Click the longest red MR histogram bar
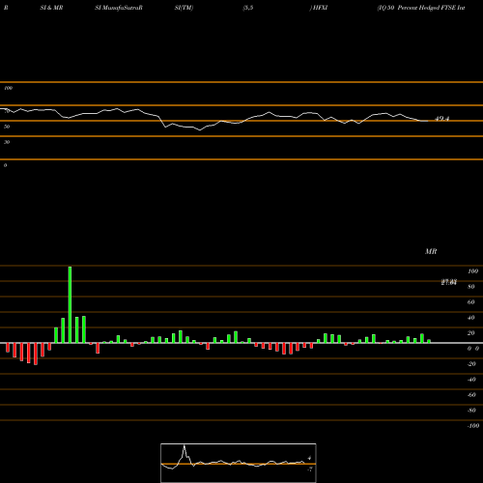The width and height of the screenshot is (483, 483). (36, 354)
